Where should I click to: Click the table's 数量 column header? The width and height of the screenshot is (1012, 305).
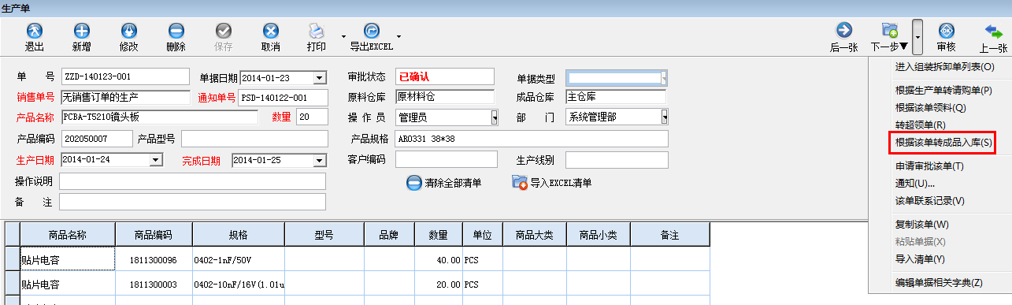[438, 235]
